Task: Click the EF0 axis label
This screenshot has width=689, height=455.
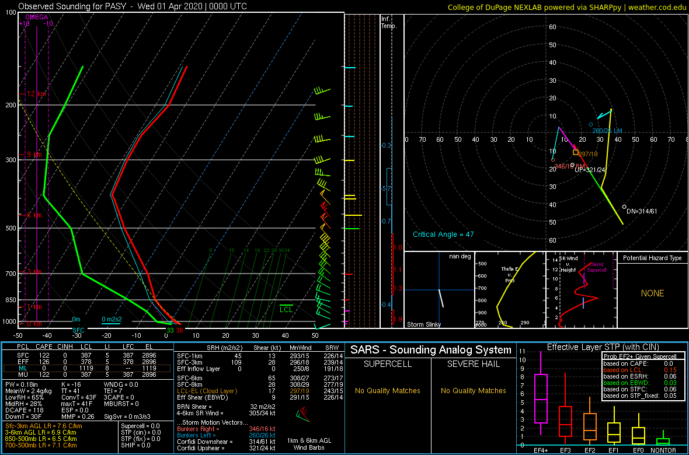Action: [638, 450]
